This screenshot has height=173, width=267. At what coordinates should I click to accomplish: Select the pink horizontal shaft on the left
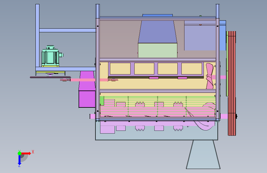[x=89, y=80]
